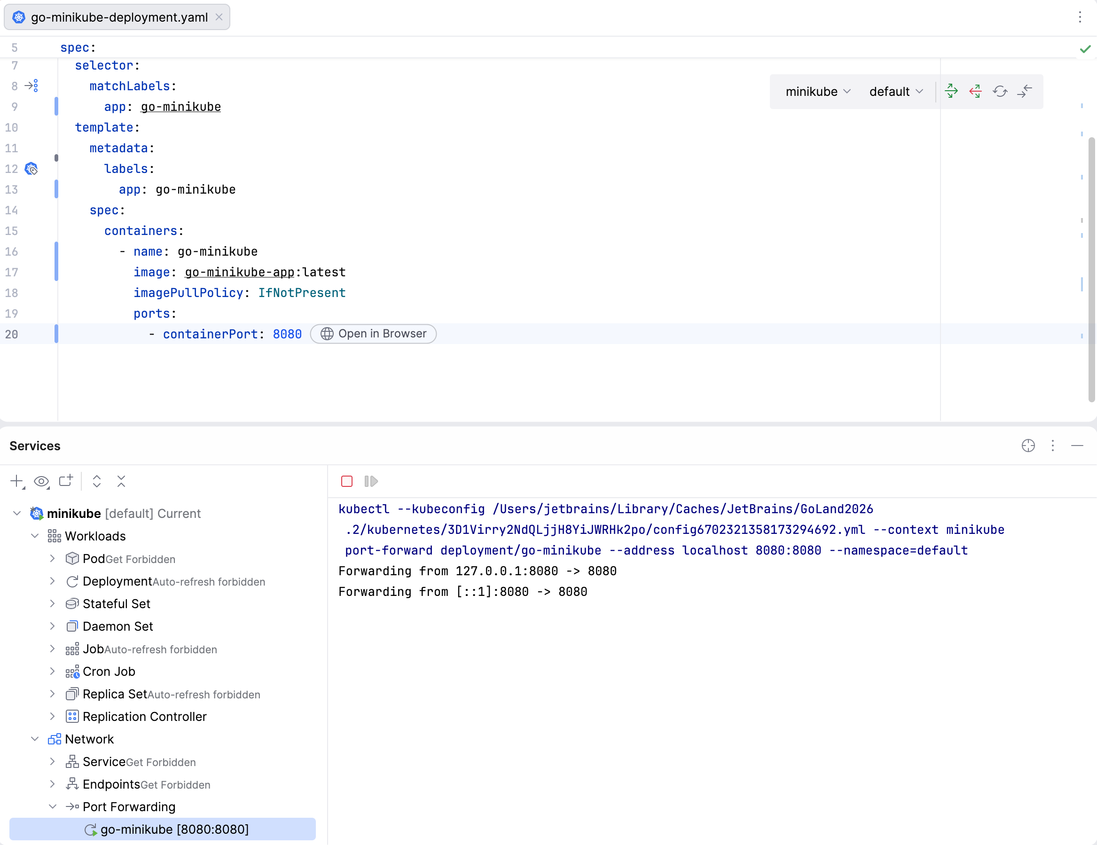
Task: Stop the port forwarding process
Action: [x=346, y=481]
